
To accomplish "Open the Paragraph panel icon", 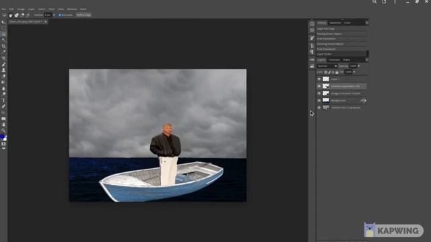I will pos(312,52).
